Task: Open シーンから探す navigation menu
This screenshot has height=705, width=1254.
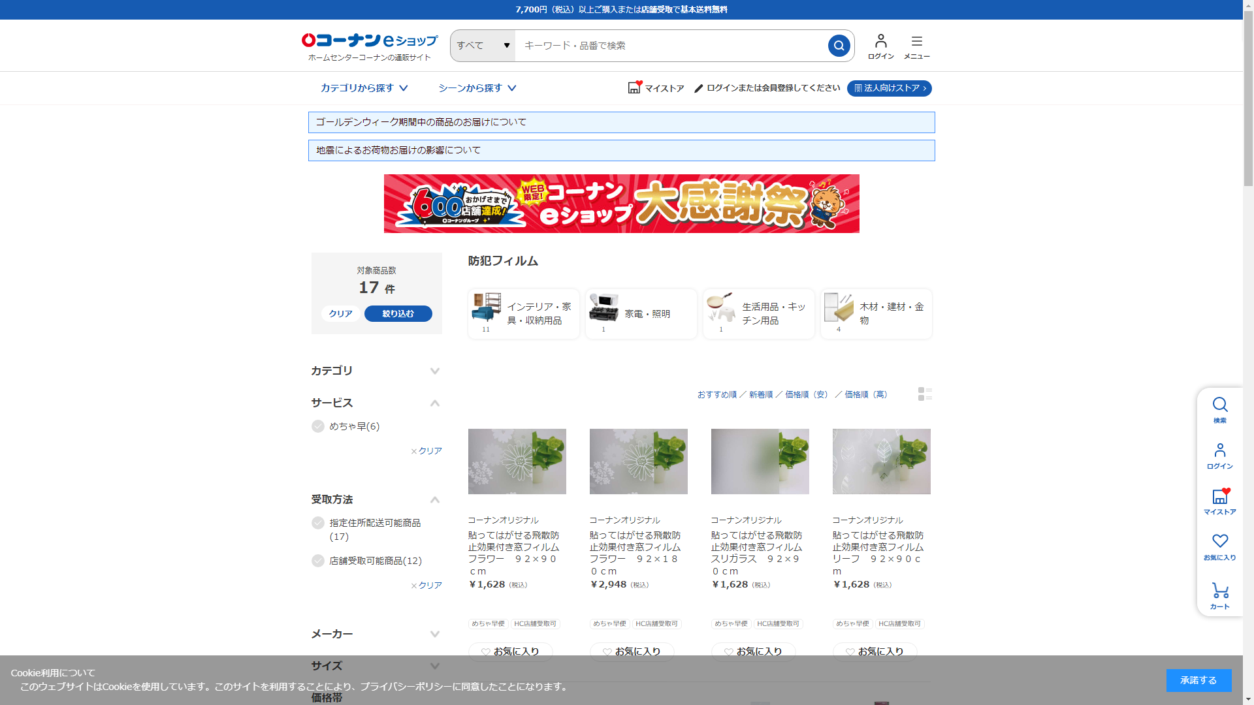Action: click(477, 88)
